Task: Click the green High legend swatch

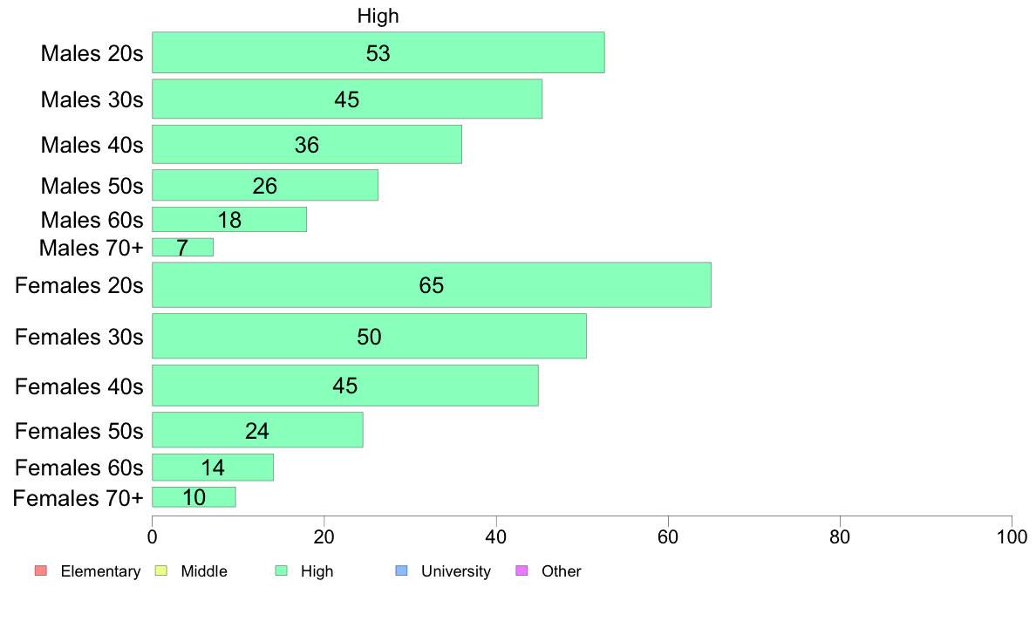Action: tap(282, 570)
